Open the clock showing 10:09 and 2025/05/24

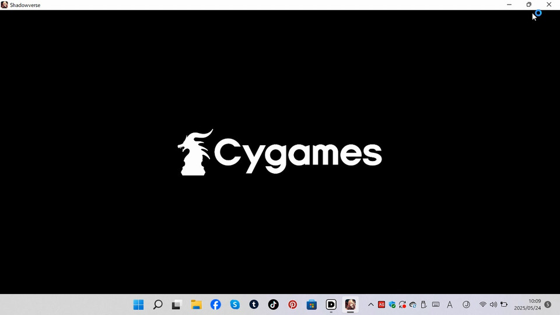[527, 304]
